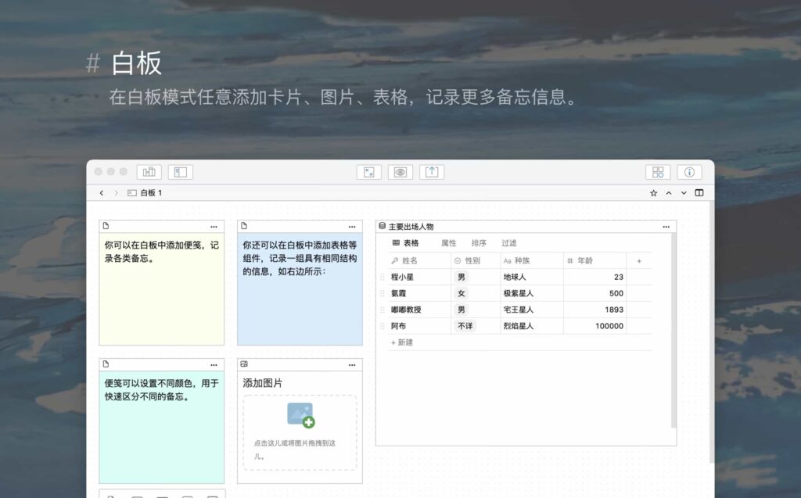The height and width of the screenshot is (498, 801).
Task: Click 新建 to add a new table row
Action: click(401, 342)
